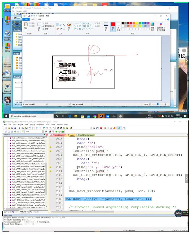Click Configuration wrench icon in uVision toolbar
The image size is (191, 234).
[x=124, y=128]
